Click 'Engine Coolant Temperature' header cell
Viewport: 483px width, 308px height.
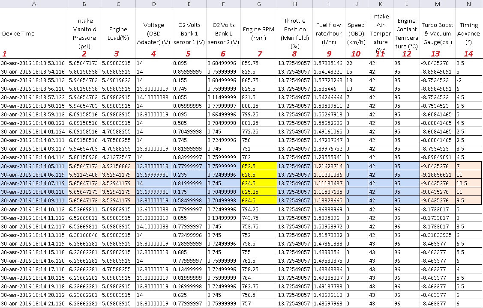point(407,33)
